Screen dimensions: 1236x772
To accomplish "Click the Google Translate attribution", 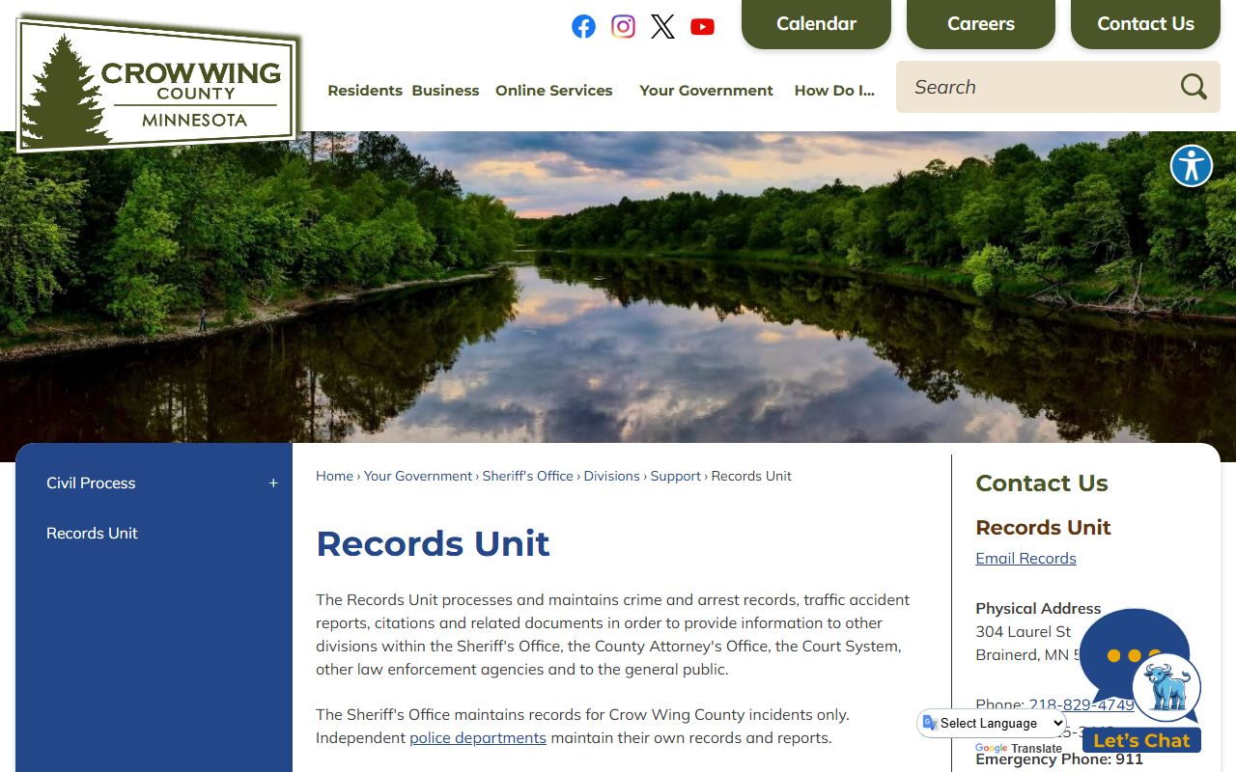I will tap(1018, 749).
